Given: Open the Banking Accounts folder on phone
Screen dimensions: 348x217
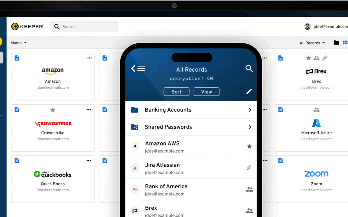Looking at the screenshot, I should coord(191,110).
